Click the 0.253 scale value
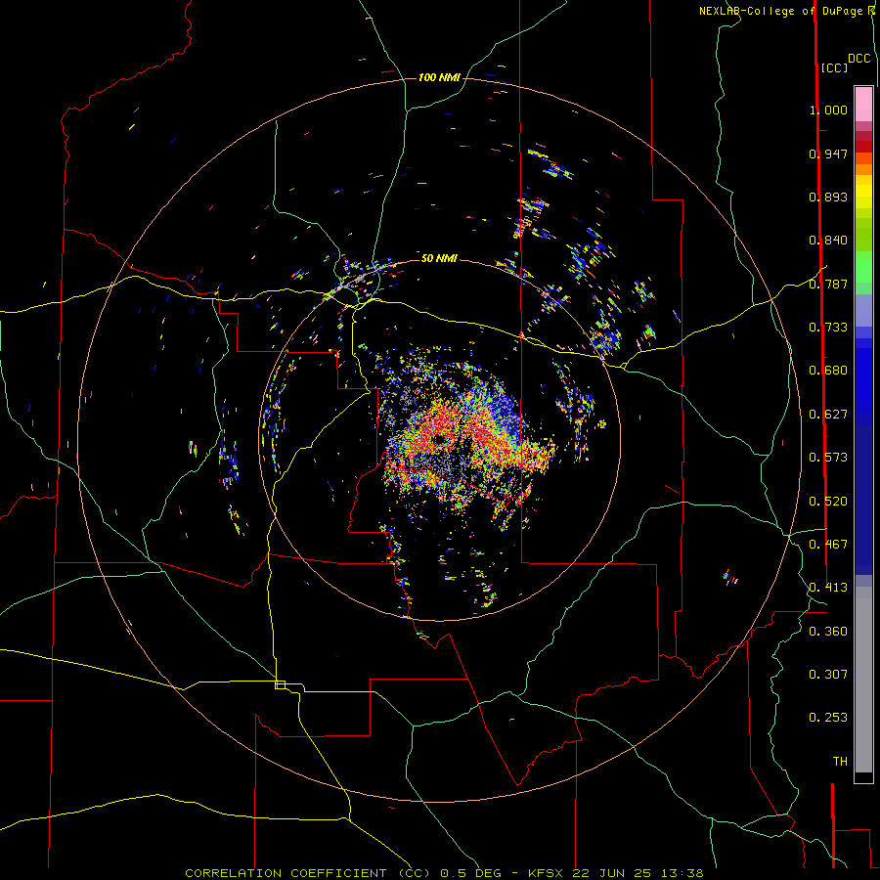Image resolution: width=880 pixels, height=880 pixels. (x=828, y=718)
